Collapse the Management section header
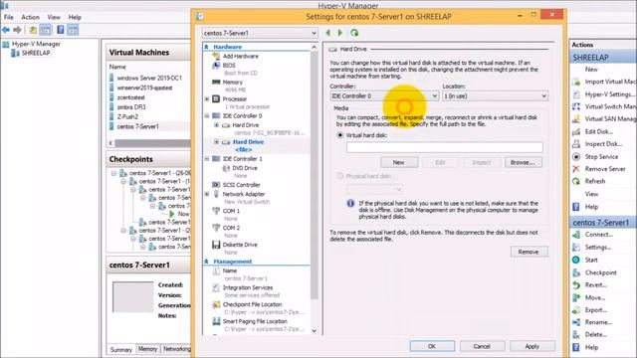This screenshot has height=358, width=637. coord(206,262)
